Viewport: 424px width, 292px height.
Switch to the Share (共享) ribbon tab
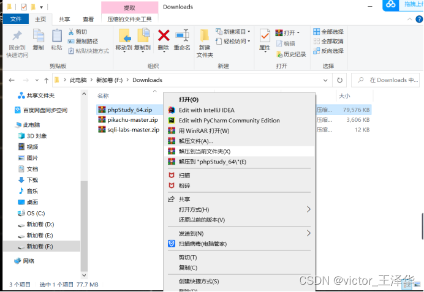point(64,19)
